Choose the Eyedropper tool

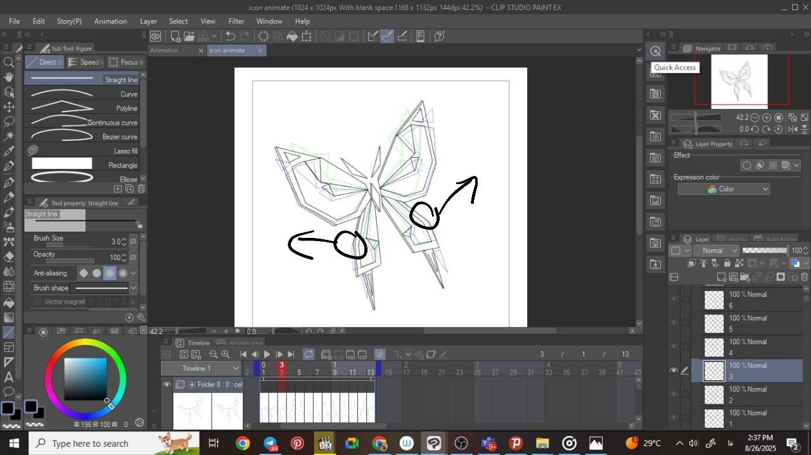pos(9,151)
